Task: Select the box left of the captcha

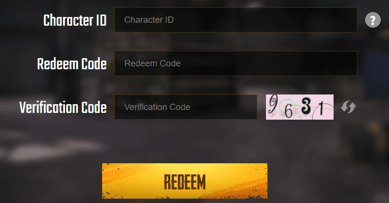Action: [x=186, y=107]
